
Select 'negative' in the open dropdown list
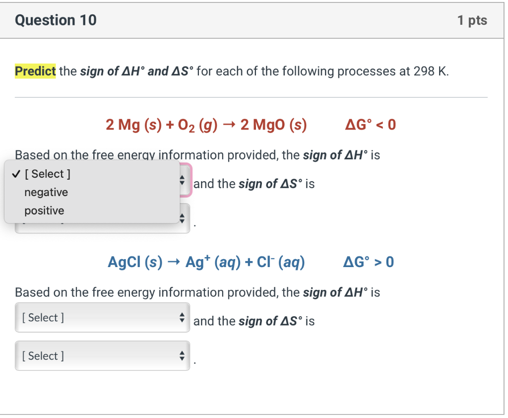coord(46,192)
